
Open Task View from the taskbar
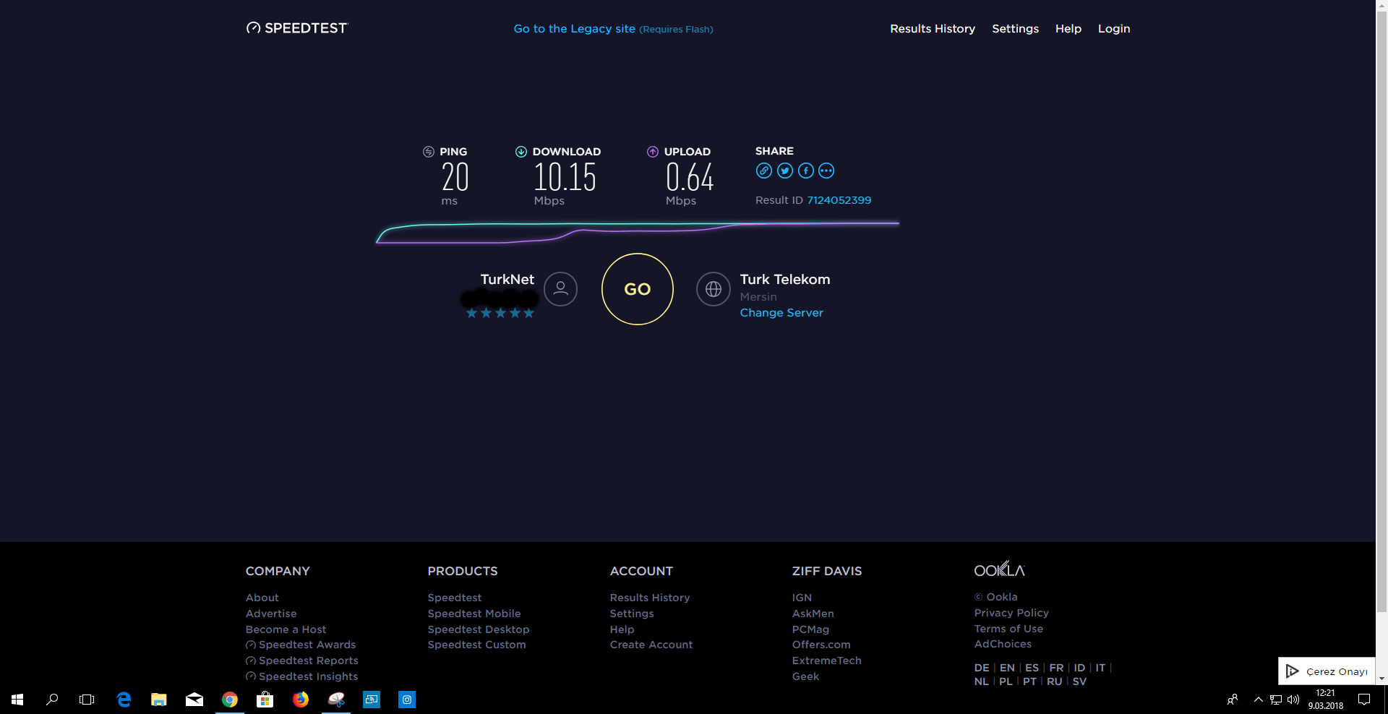pos(87,700)
